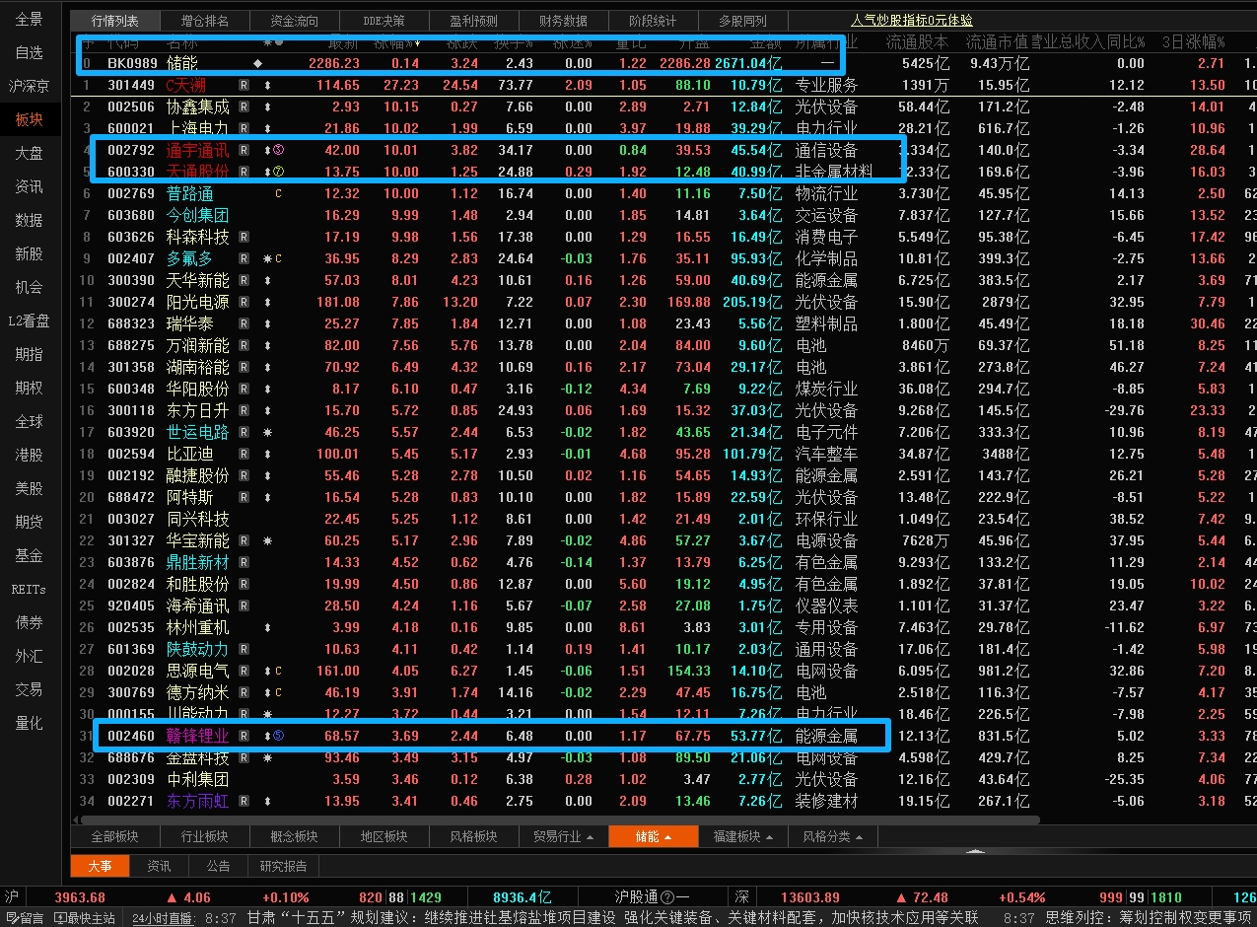
Task: Open the 公告 tab in news panel
Action: pyautogui.click(x=218, y=866)
